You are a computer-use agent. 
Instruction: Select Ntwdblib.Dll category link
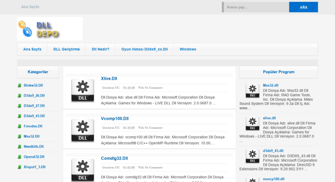[x=34, y=147]
